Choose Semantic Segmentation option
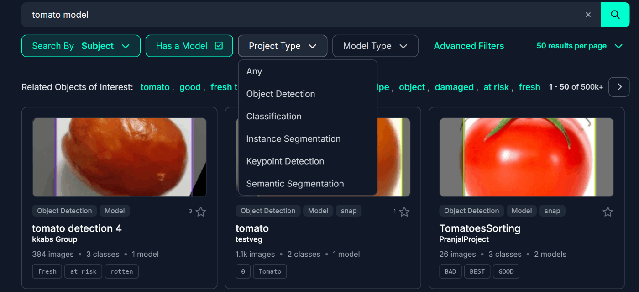The height and width of the screenshot is (292, 639). click(x=295, y=183)
